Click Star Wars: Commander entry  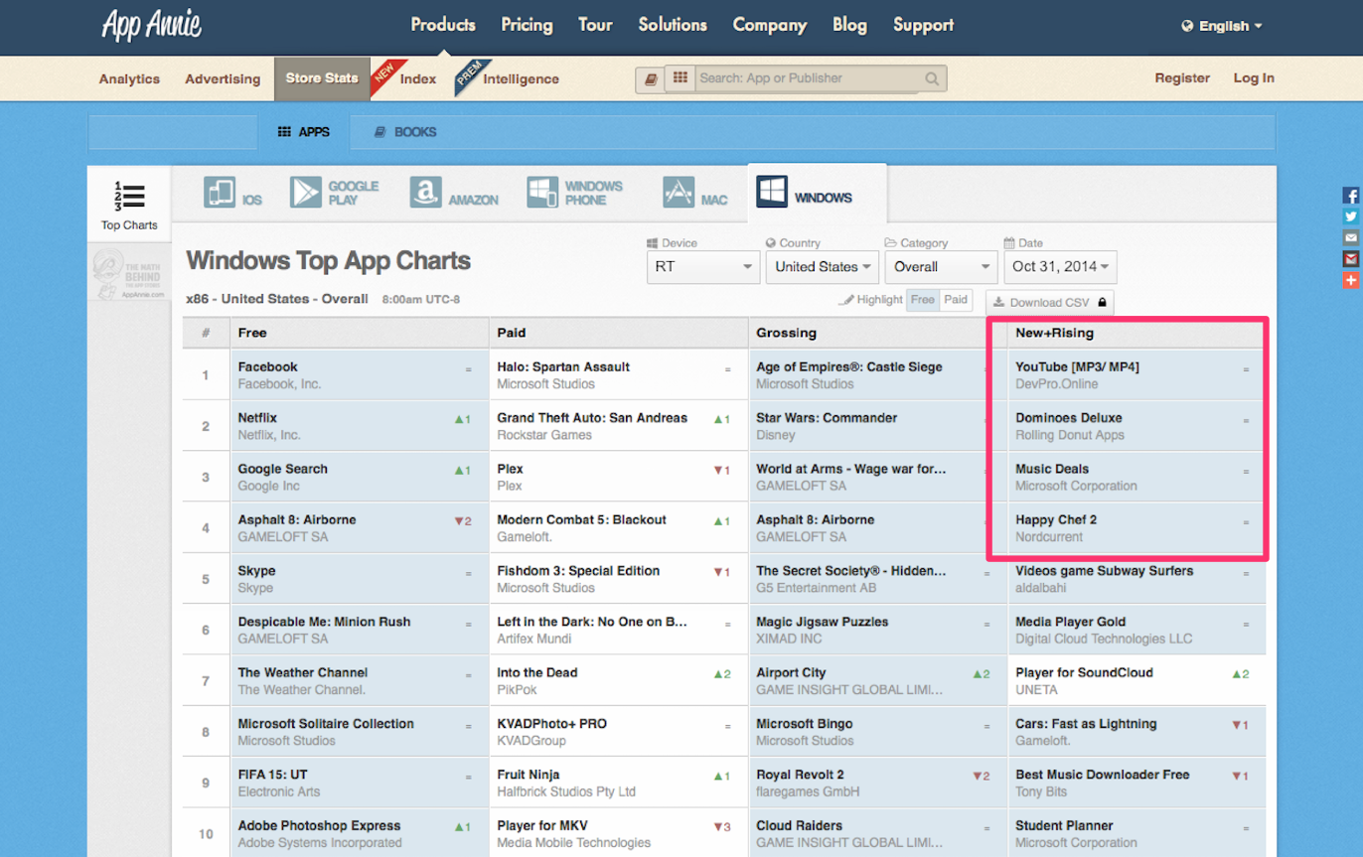(x=828, y=418)
